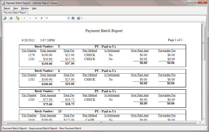This screenshot has height=132, width=209.
Task: Jump to the last page arrow
Action: [42, 18]
